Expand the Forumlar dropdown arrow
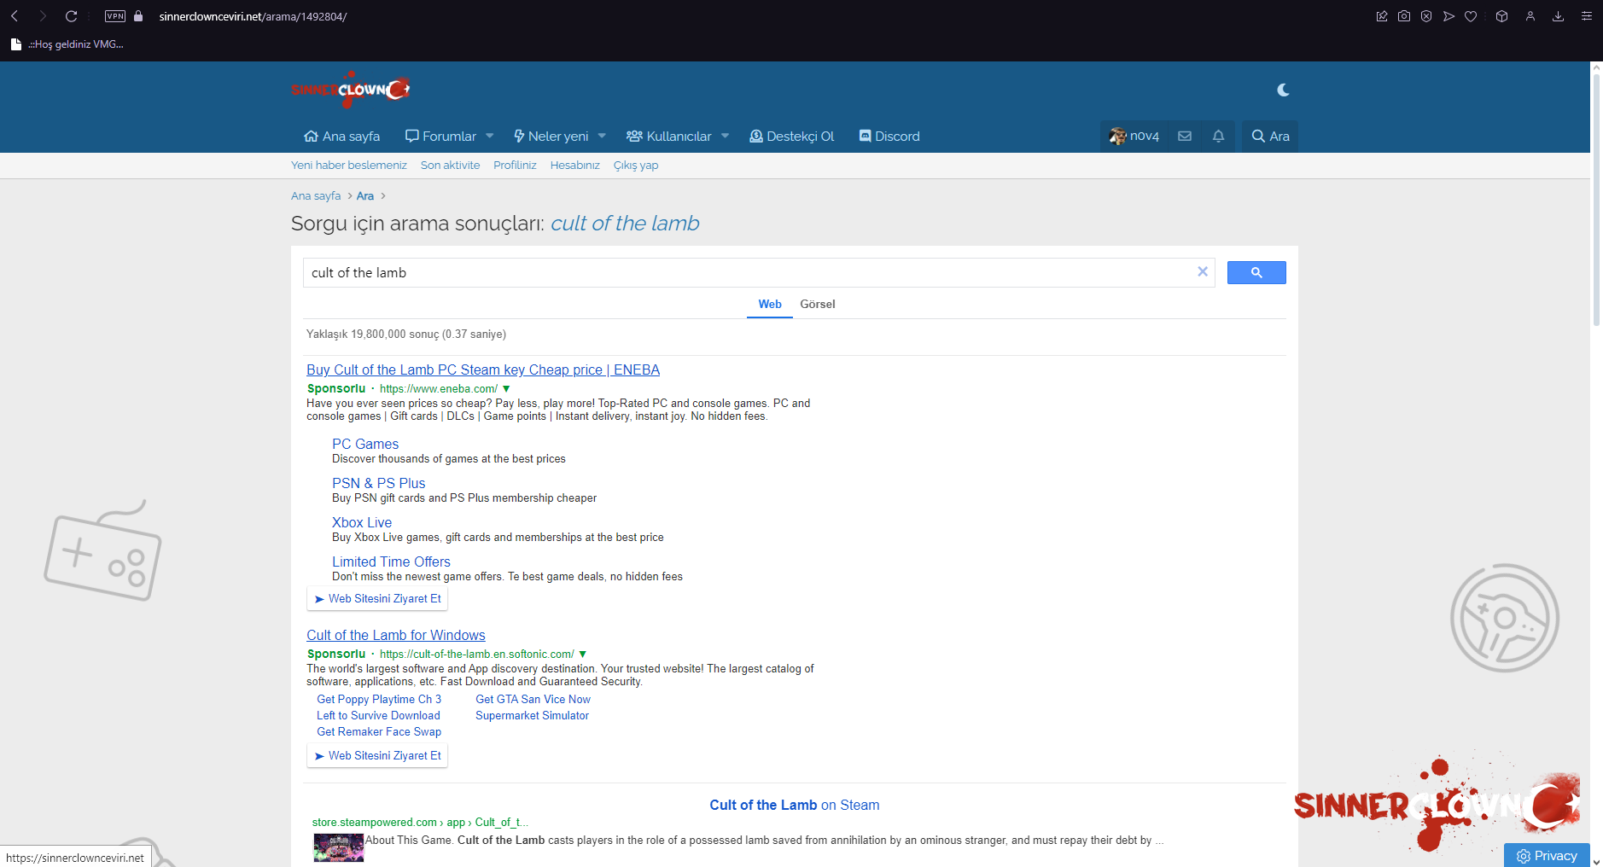 tap(490, 137)
